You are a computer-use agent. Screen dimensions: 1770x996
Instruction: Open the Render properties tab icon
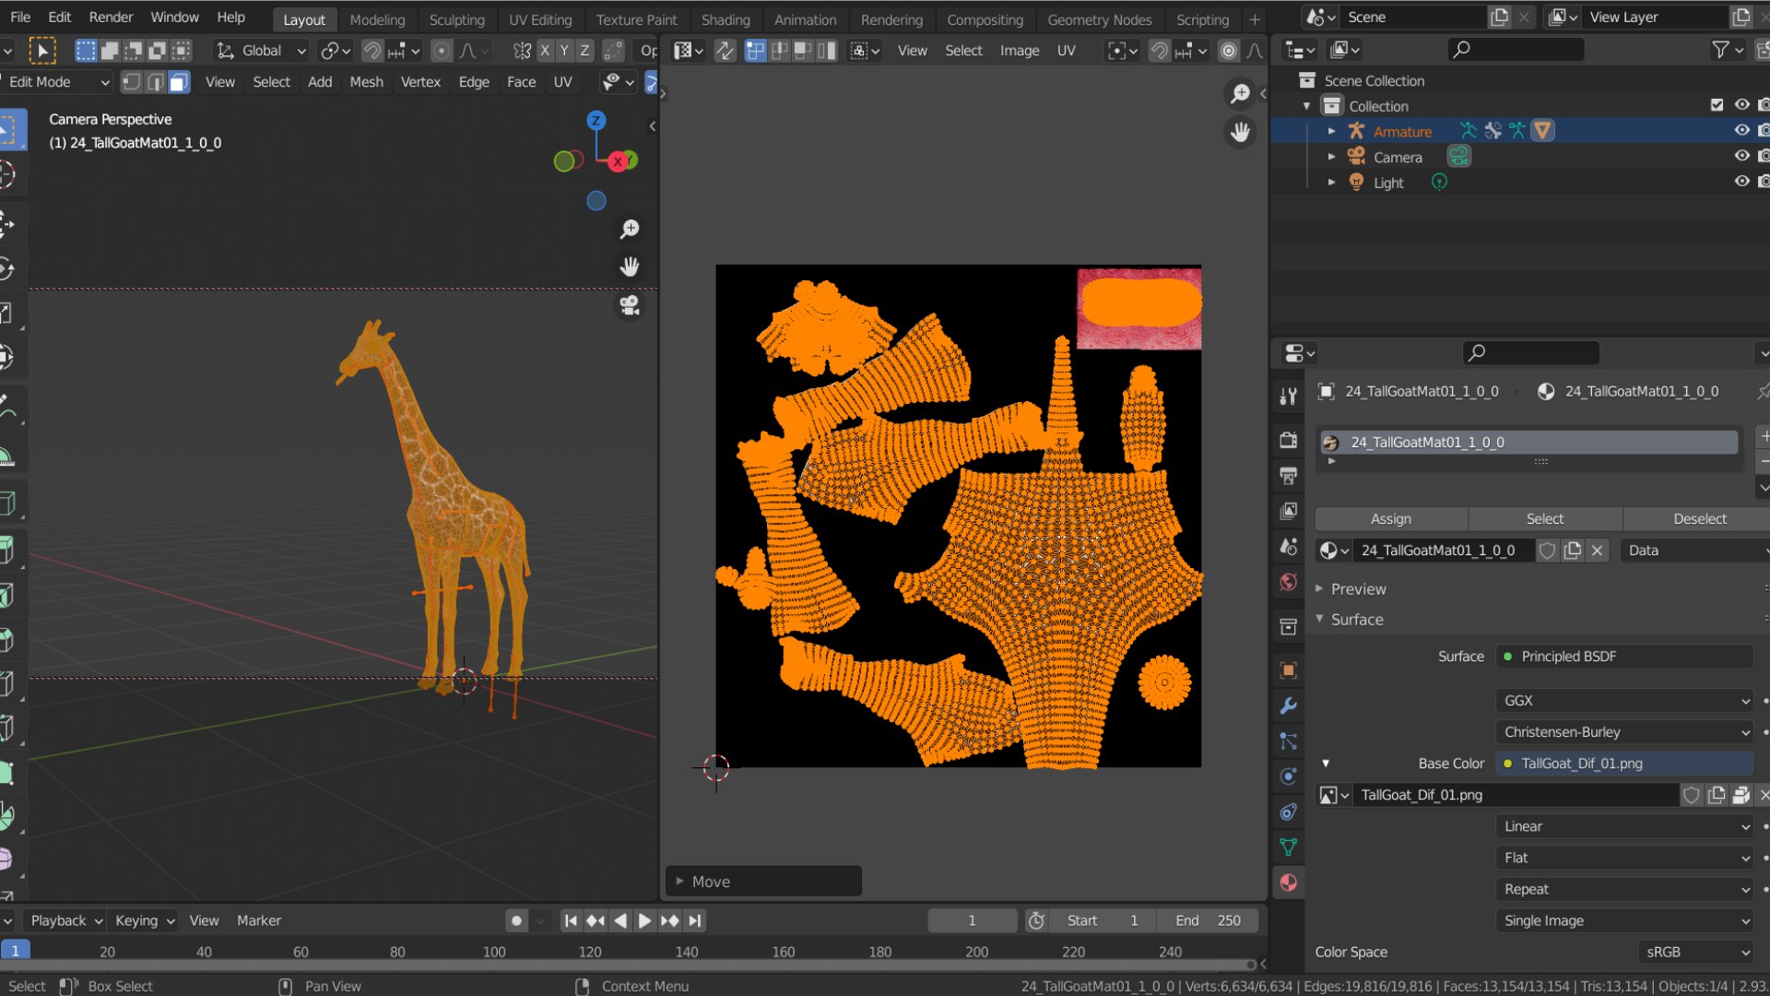click(x=1289, y=441)
